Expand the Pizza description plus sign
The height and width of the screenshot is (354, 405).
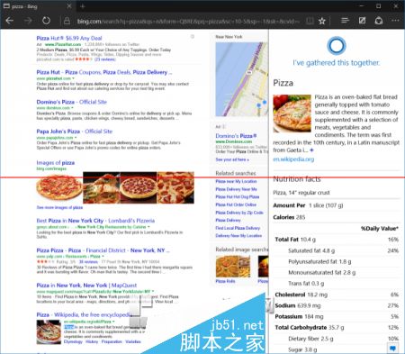311,150
